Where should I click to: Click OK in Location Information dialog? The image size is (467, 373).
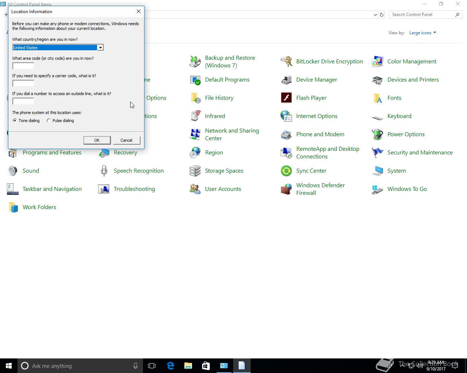[x=97, y=140]
